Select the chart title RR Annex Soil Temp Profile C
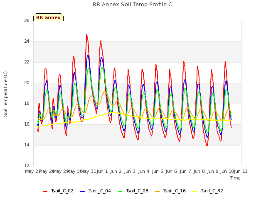The width and height of the screenshot is (266, 199). click(x=132, y=5)
